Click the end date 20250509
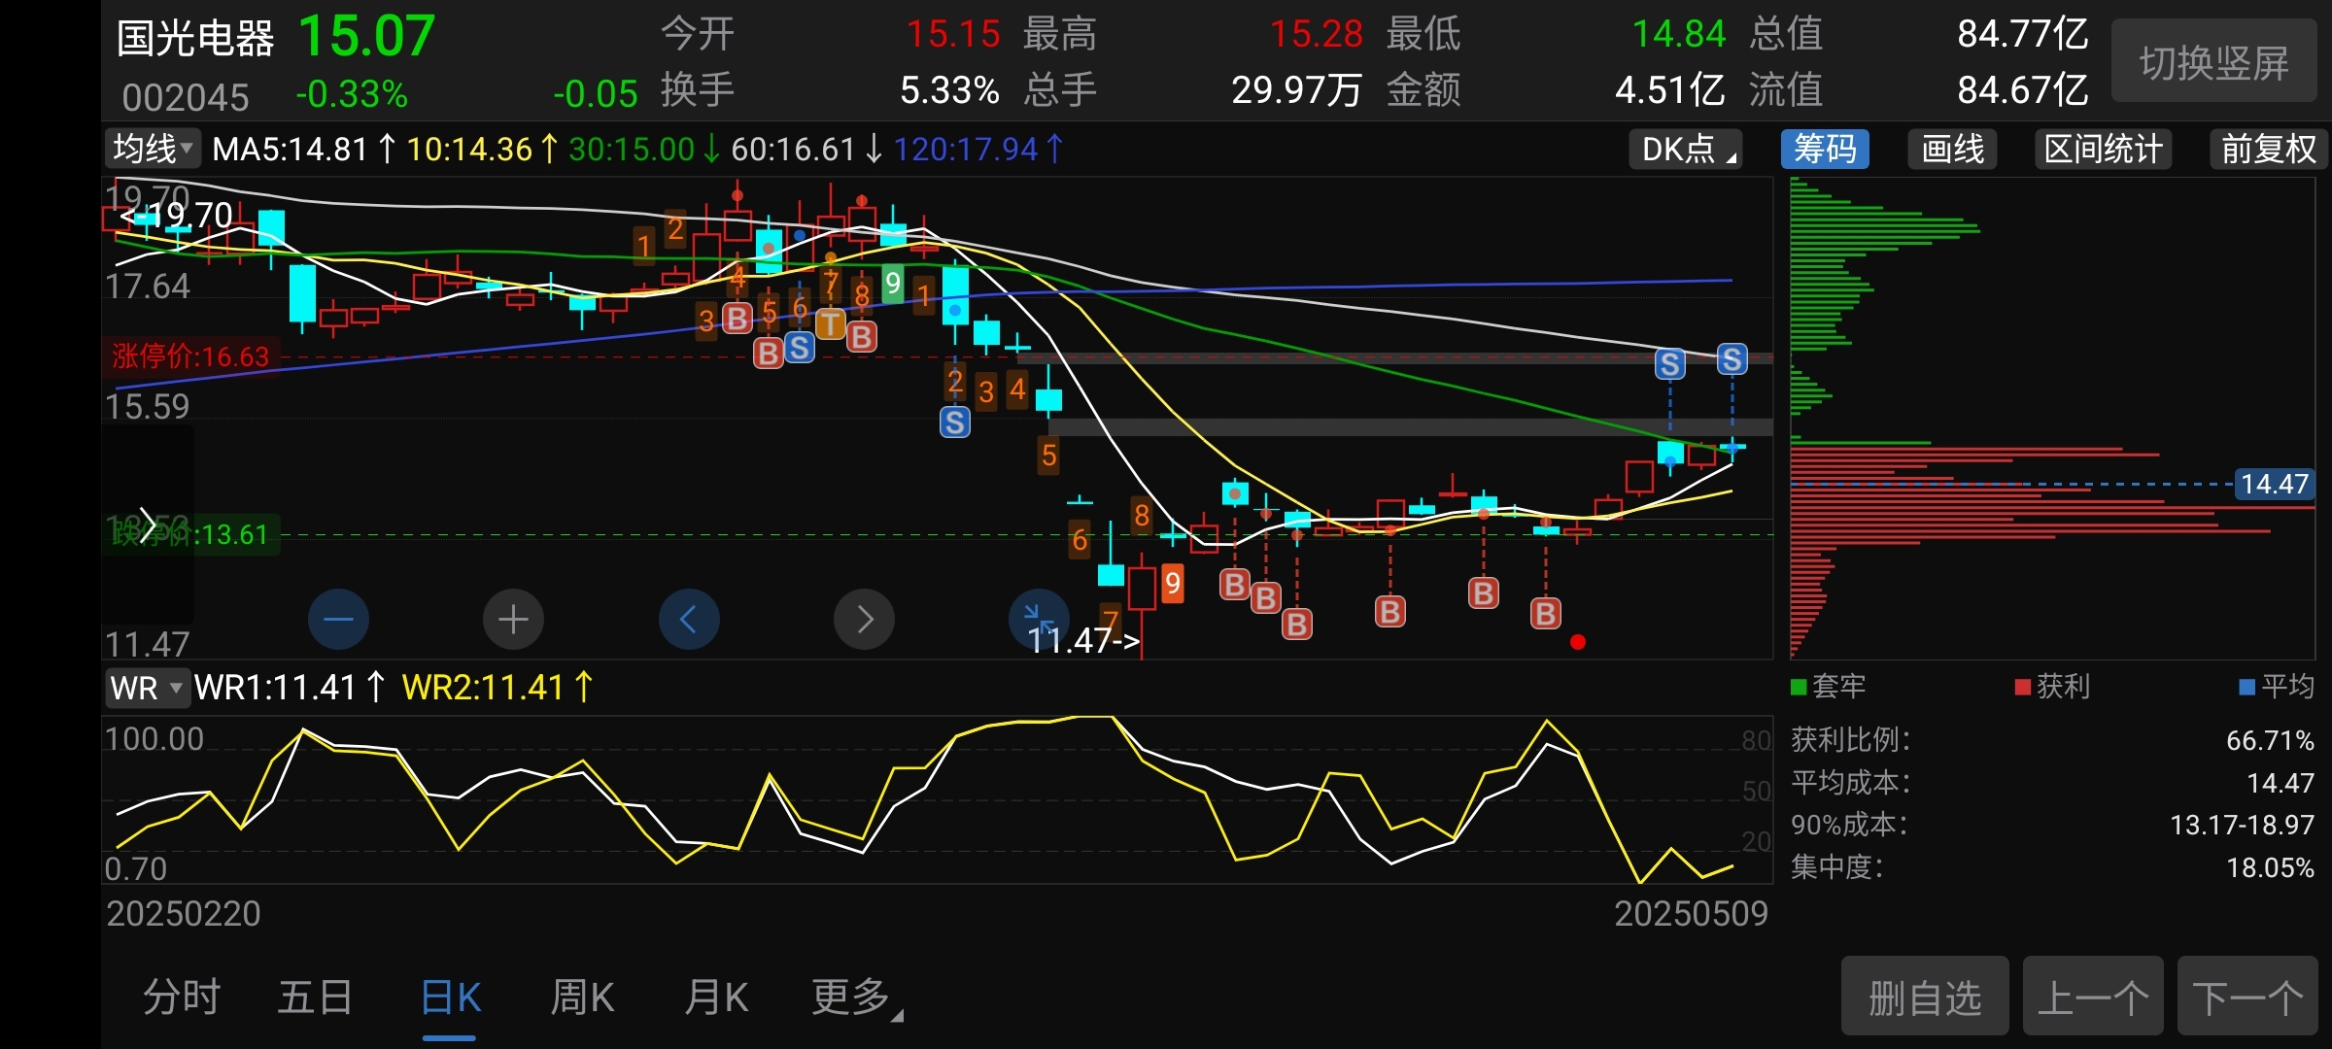 pos(1691,913)
